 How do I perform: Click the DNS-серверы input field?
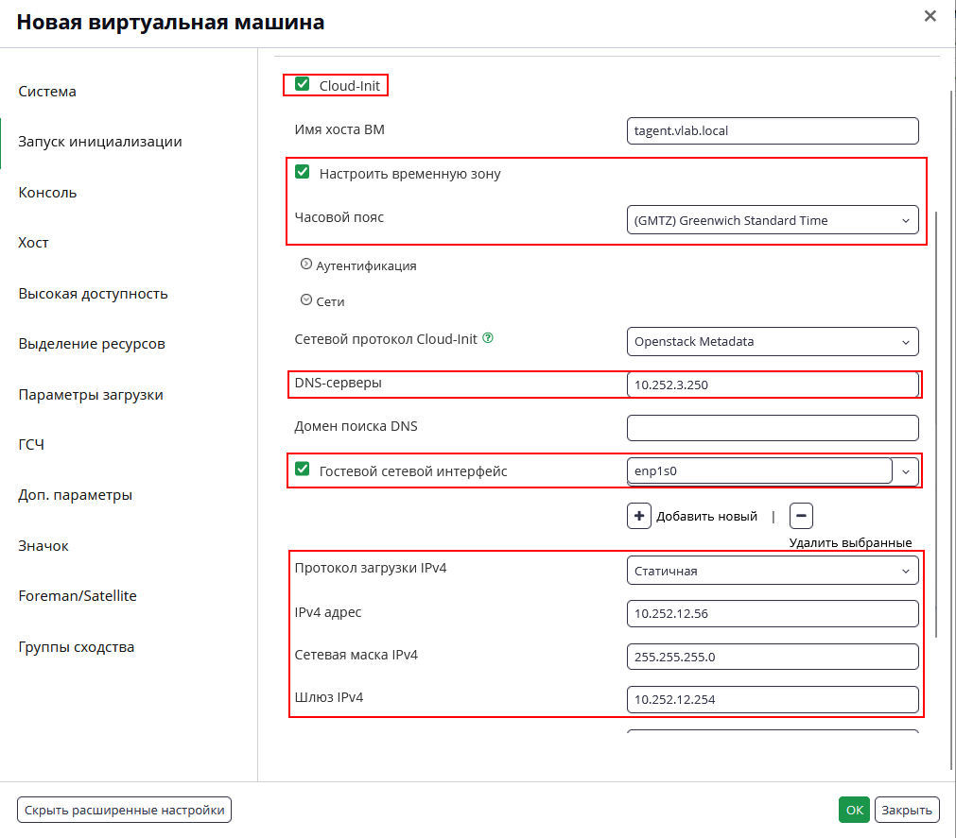click(x=773, y=385)
